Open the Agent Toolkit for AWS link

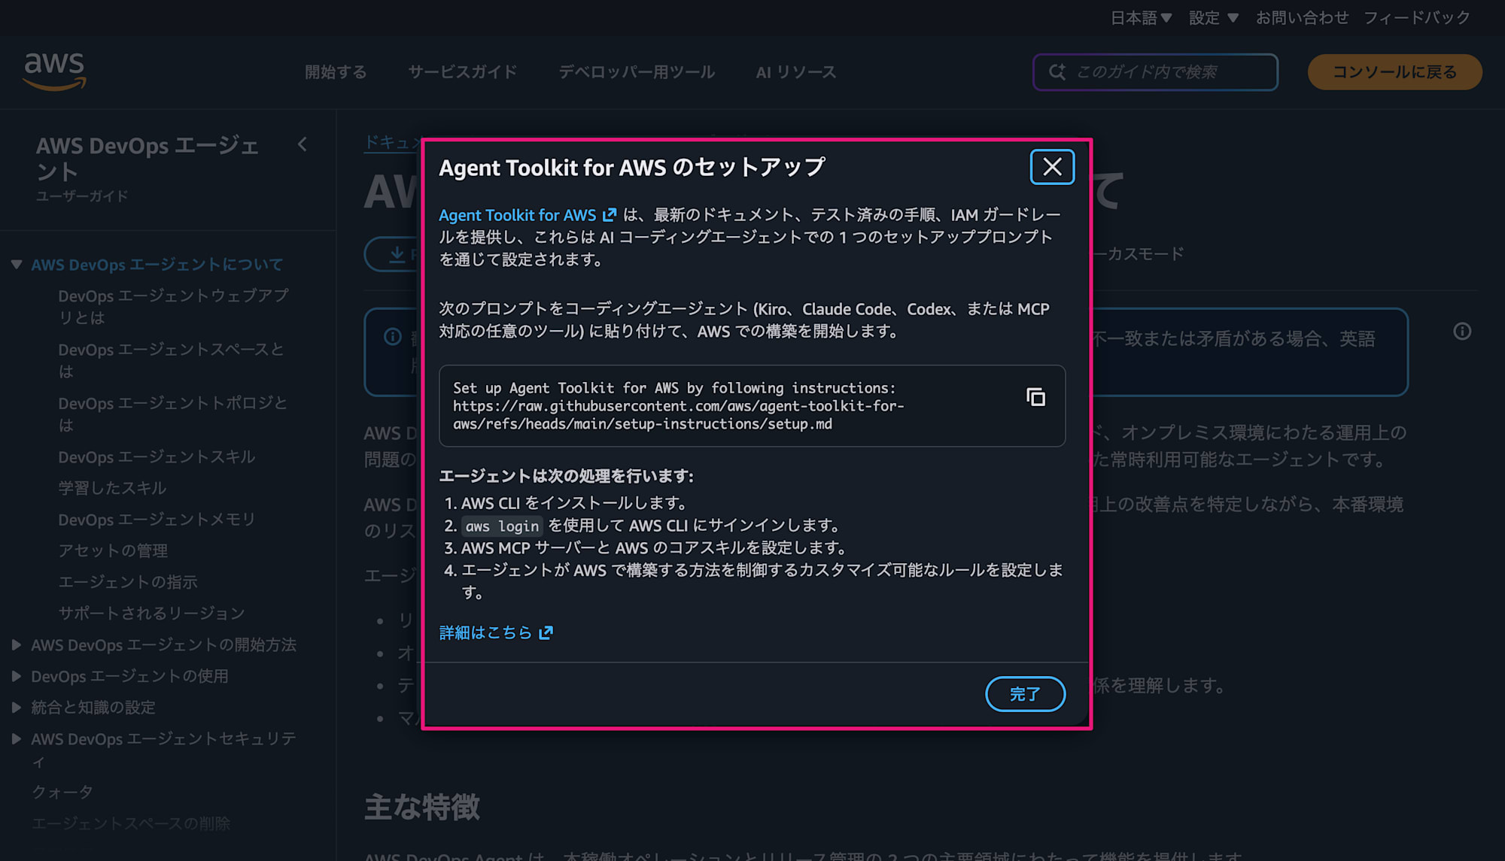pos(528,215)
